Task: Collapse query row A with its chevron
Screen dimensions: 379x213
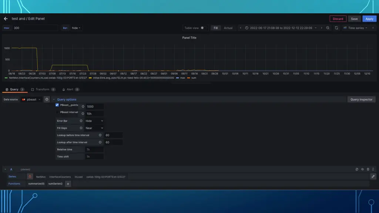Action: coord(5,169)
